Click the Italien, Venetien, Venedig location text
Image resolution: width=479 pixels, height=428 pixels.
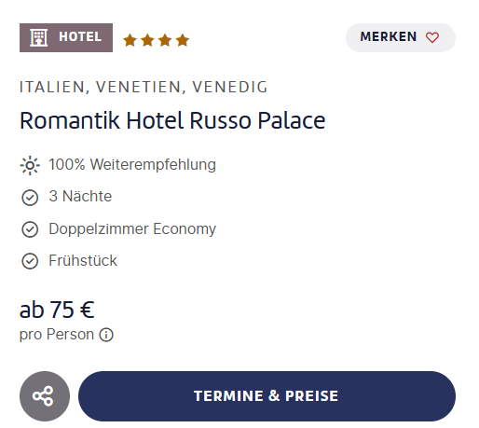[144, 87]
